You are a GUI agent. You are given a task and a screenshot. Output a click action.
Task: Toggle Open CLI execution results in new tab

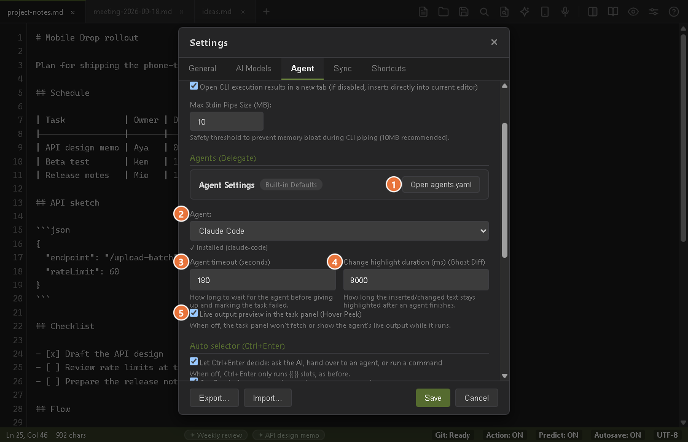click(193, 86)
